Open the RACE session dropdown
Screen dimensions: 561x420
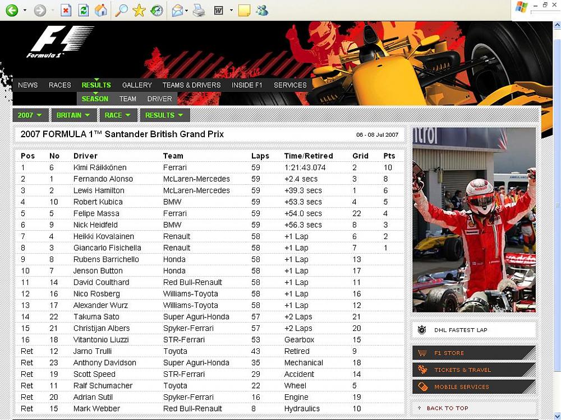tap(117, 115)
